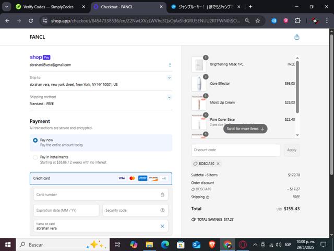
Task: Open the Windows Start menu
Action: [x=8, y=245]
